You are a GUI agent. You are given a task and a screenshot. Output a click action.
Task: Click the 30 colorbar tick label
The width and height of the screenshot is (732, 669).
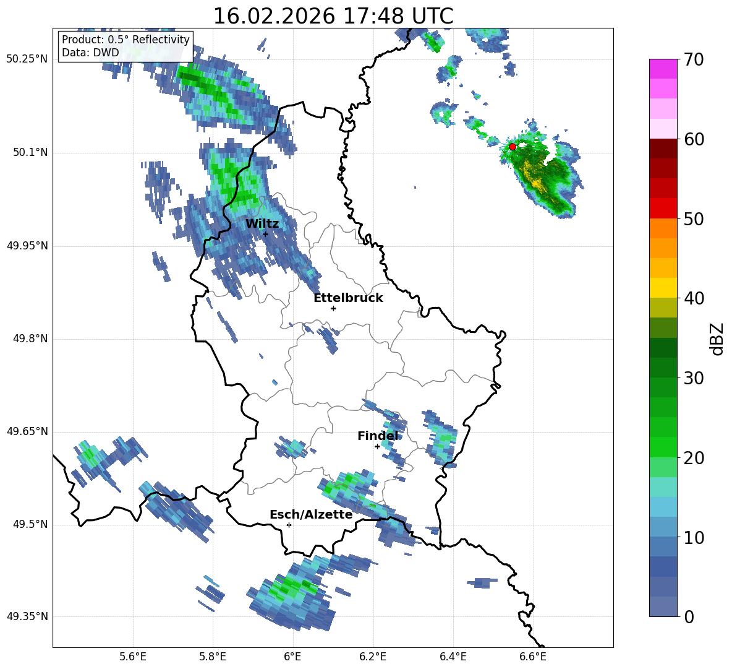click(694, 378)
